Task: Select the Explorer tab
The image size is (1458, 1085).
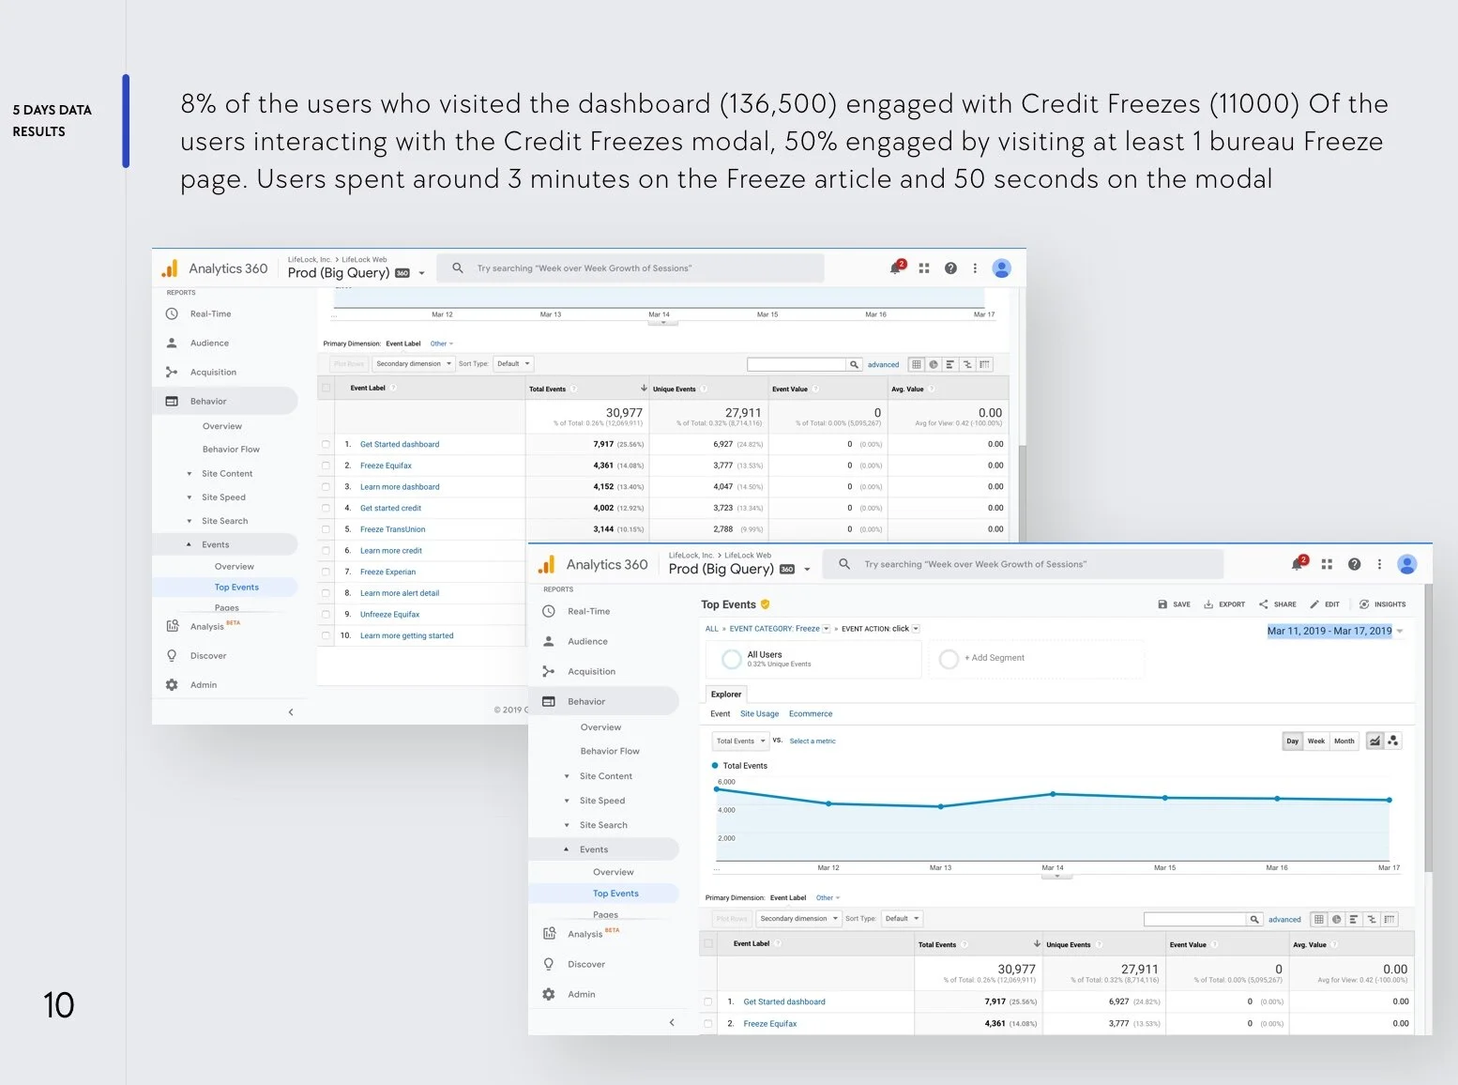Action: (726, 695)
